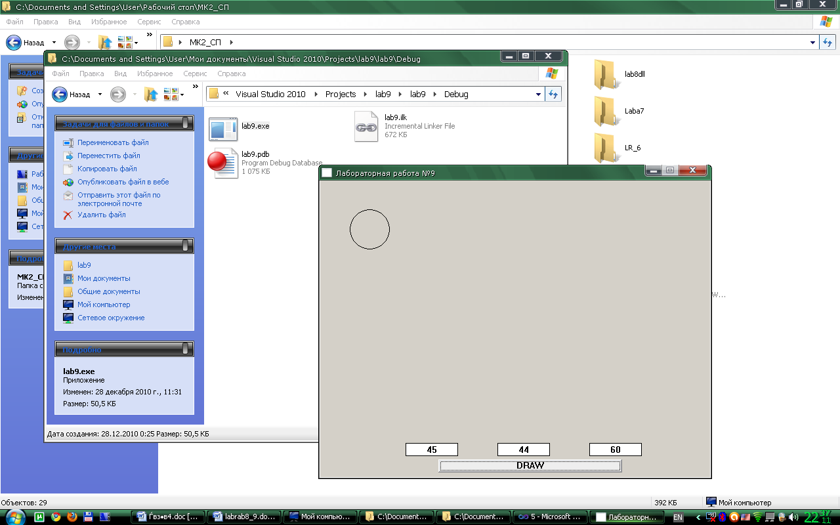Open Мой компьютер in the Другие места panel
This screenshot has height=525, width=840.
(x=104, y=304)
